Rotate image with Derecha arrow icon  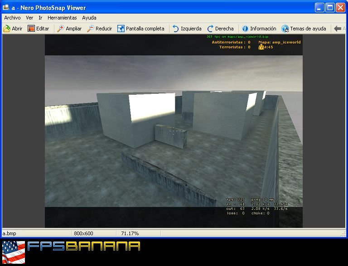pyautogui.click(x=210, y=29)
